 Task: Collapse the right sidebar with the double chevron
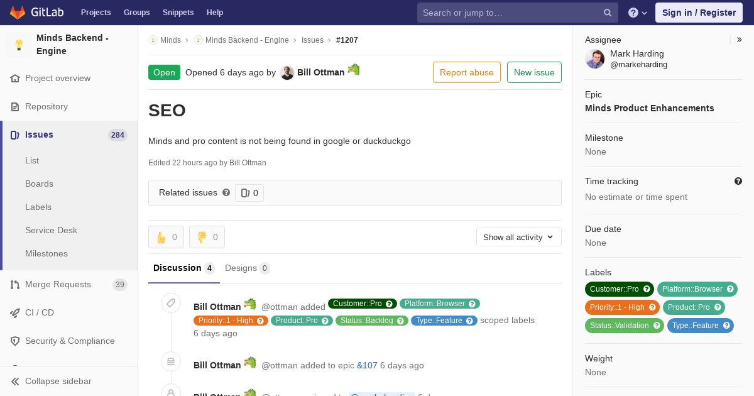coord(740,40)
